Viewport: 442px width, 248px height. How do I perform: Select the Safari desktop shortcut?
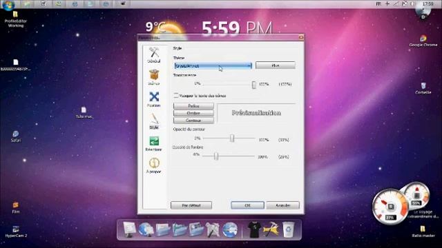pos(16,136)
